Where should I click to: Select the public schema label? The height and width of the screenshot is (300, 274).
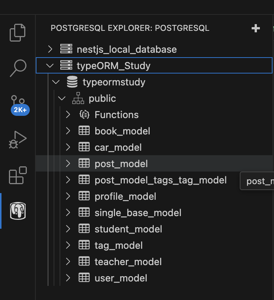[102, 99]
